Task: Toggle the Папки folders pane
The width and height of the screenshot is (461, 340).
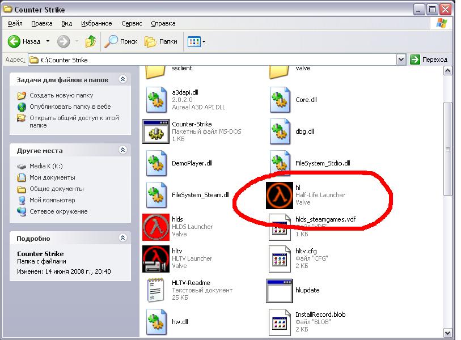Action: tap(161, 41)
